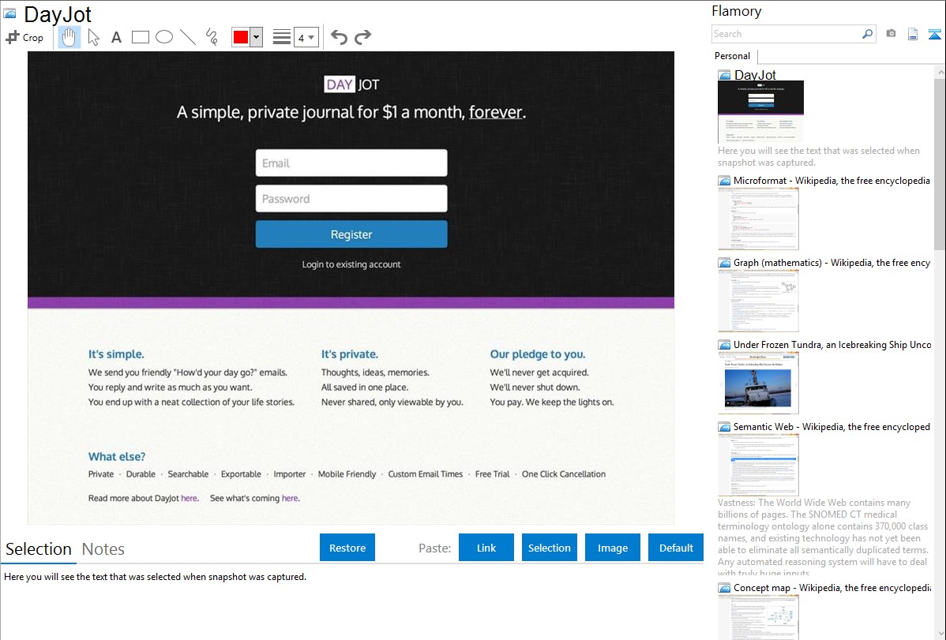
Task: Click the Restore button
Action: pyautogui.click(x=347, y=548)
